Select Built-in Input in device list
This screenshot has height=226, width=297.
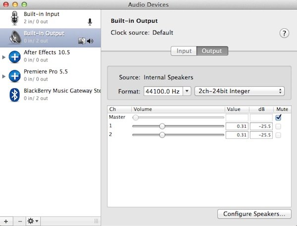pos(50,18)
